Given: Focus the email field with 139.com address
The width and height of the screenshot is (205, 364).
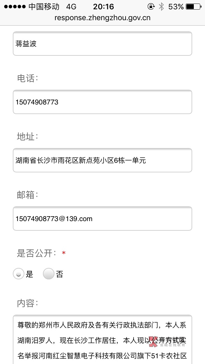Looking at the screenshot, I should click(x=102, y=219).
